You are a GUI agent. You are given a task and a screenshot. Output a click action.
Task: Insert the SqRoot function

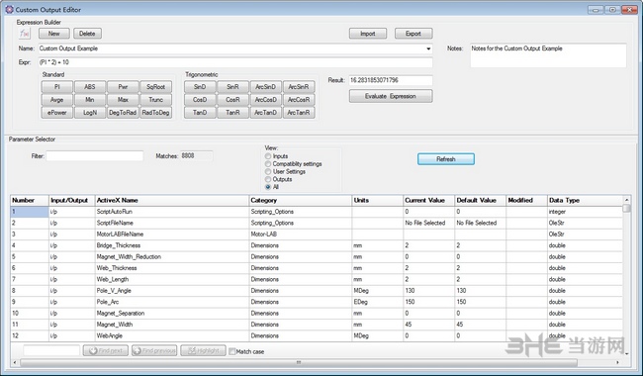point(156,87)
